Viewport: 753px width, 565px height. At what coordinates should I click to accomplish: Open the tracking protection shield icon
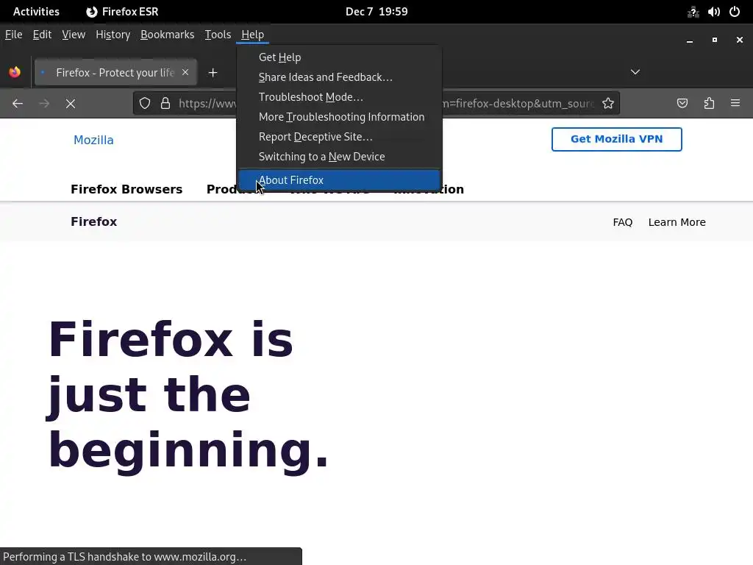click(x=145, y=103)
